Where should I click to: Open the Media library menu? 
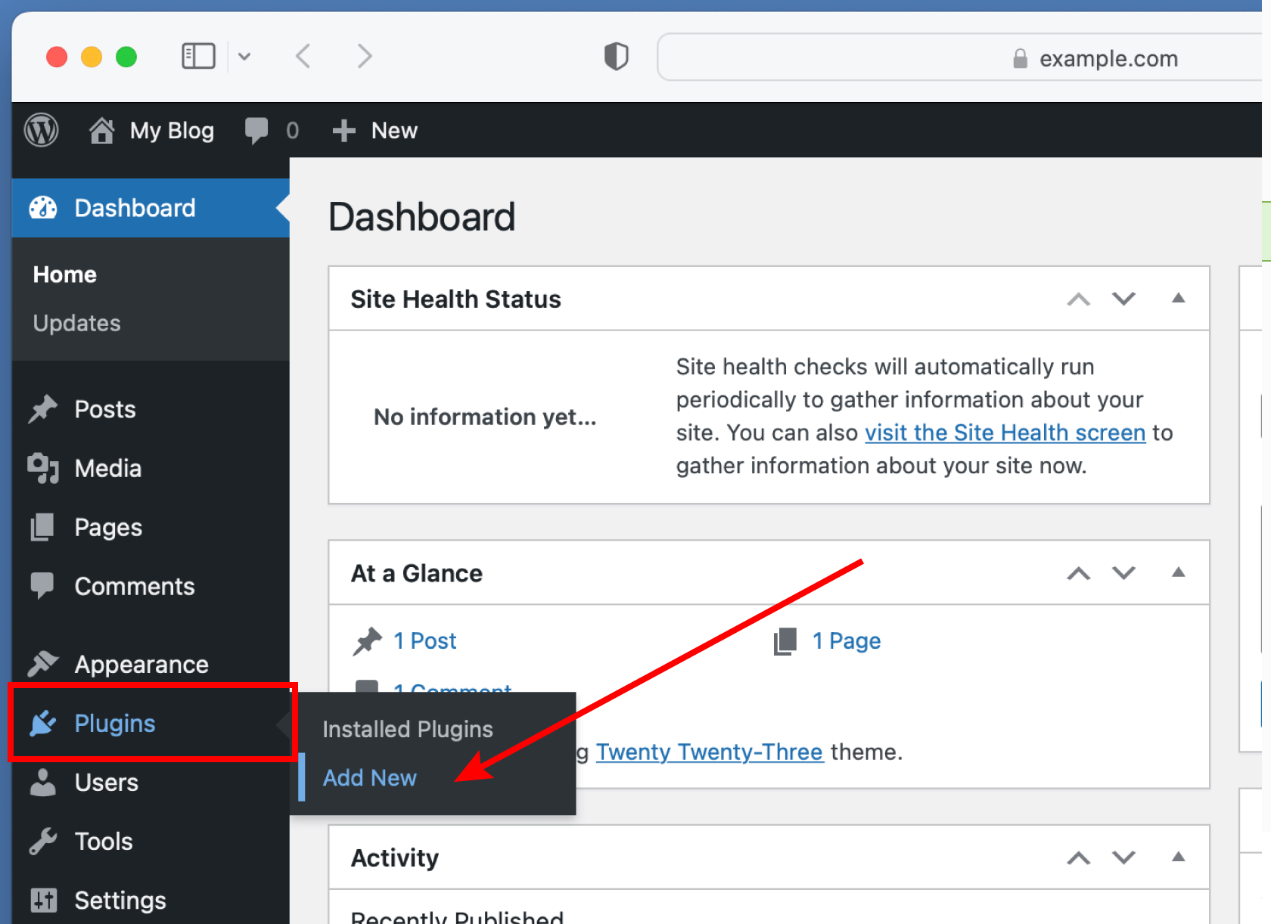click(151, 468)
